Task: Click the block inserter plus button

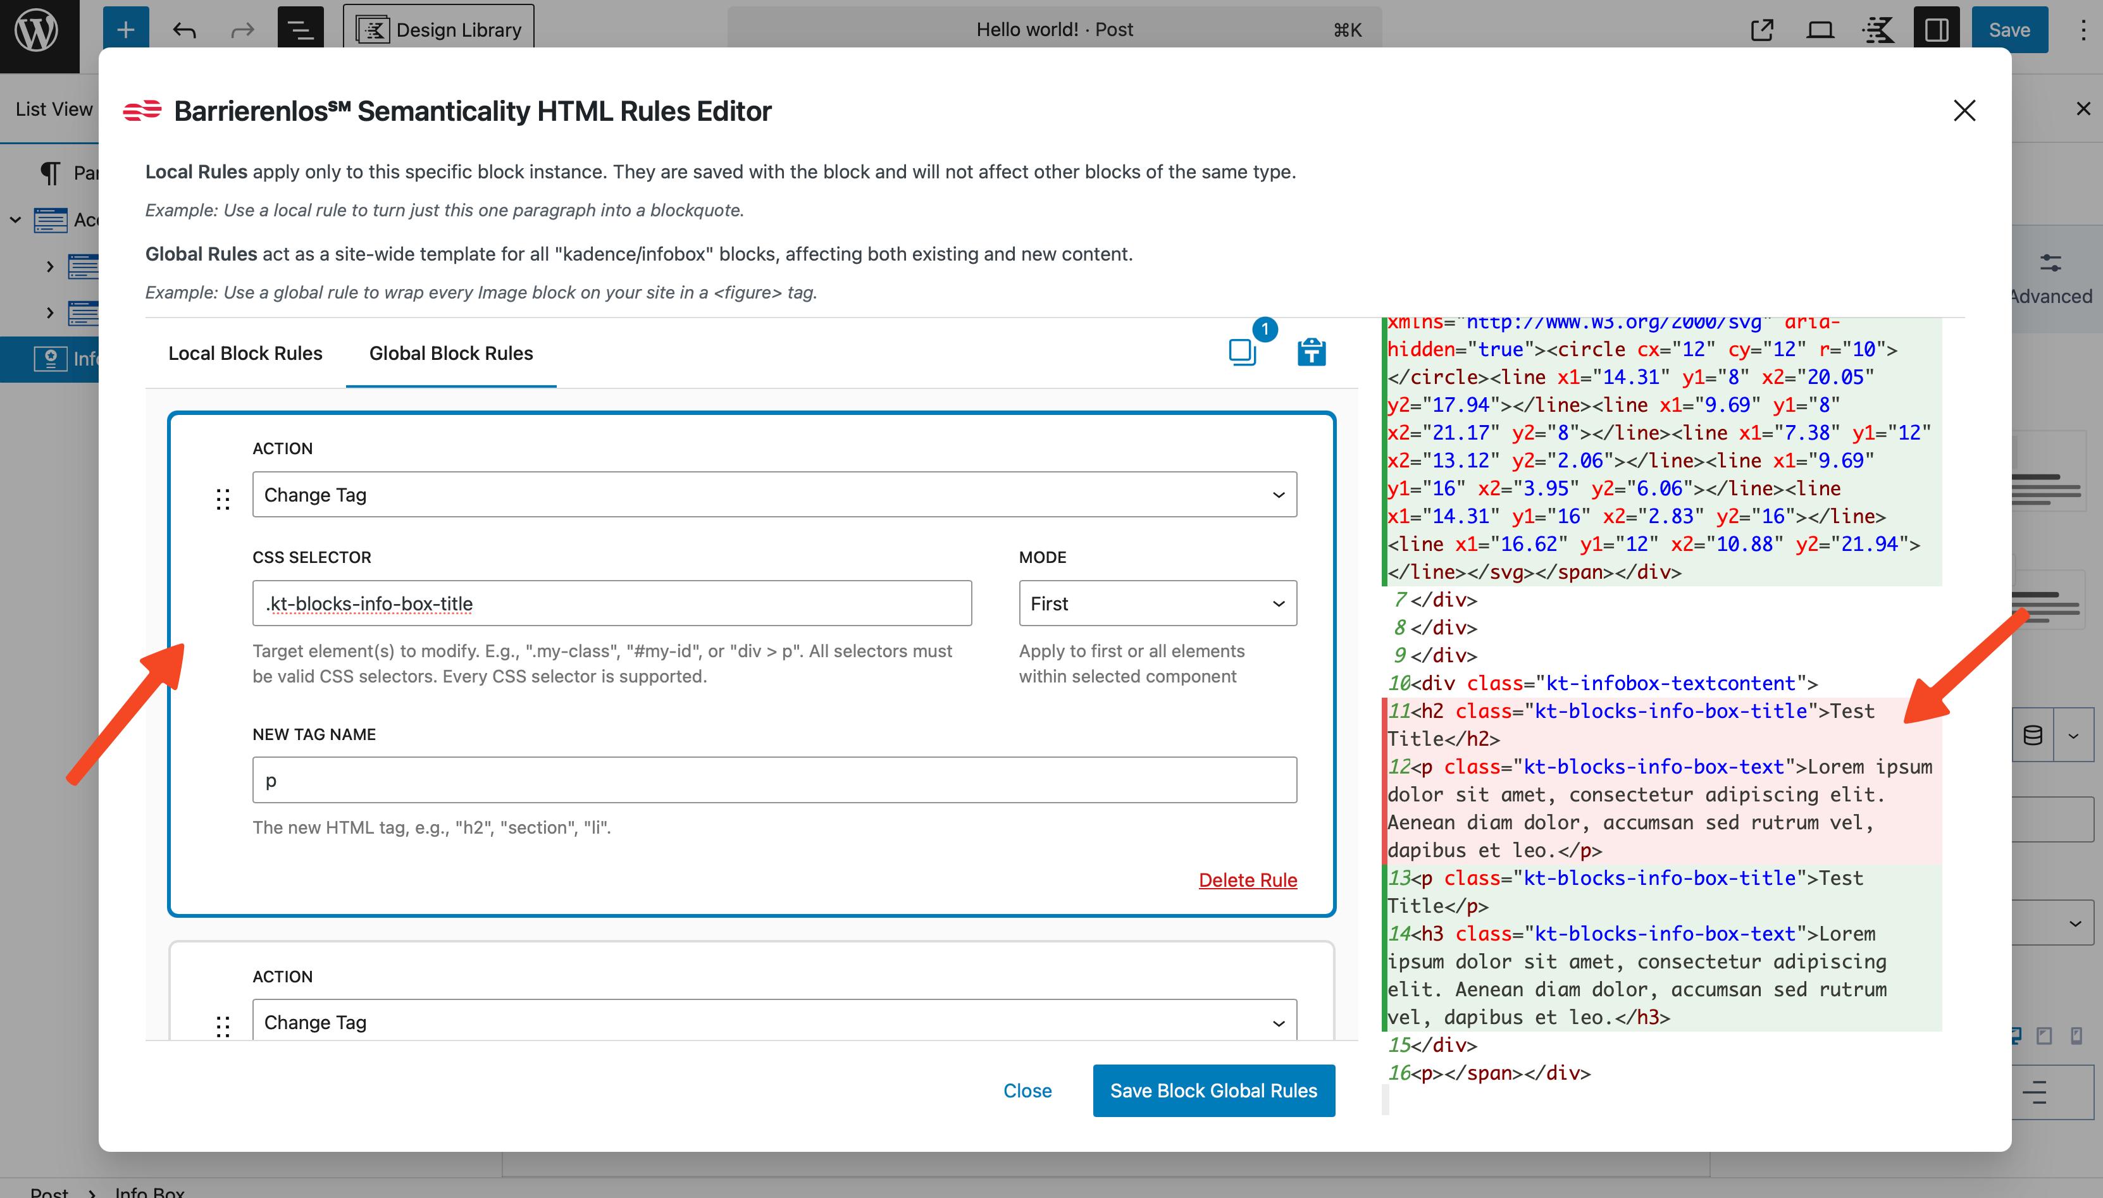Action: (126, 30)
